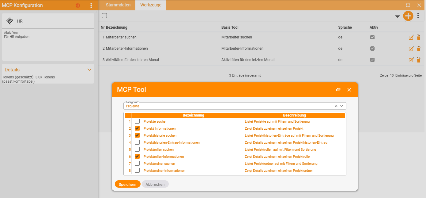Check the Projekte suche checkbox
Screen dimensions: 426x198
pos(137,121)
